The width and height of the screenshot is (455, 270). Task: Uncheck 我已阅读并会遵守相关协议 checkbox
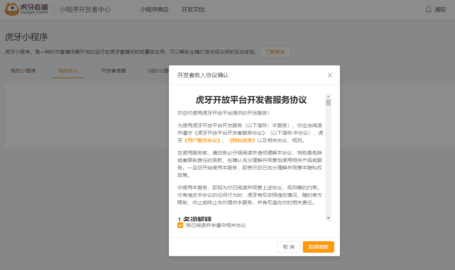(x=180, y=226)
